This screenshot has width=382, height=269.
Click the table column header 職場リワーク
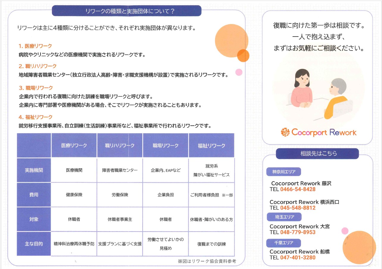pos(166,145)
